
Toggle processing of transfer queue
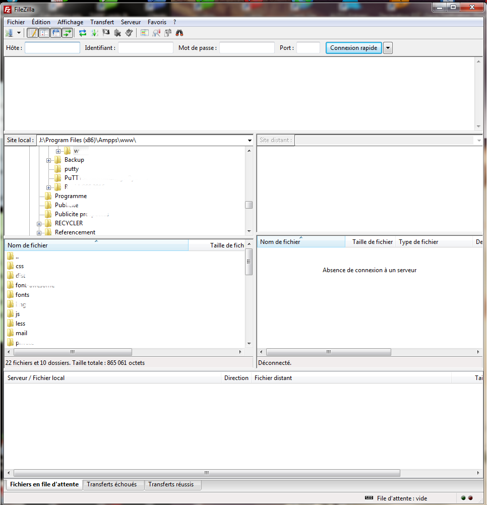coord(94,33)
